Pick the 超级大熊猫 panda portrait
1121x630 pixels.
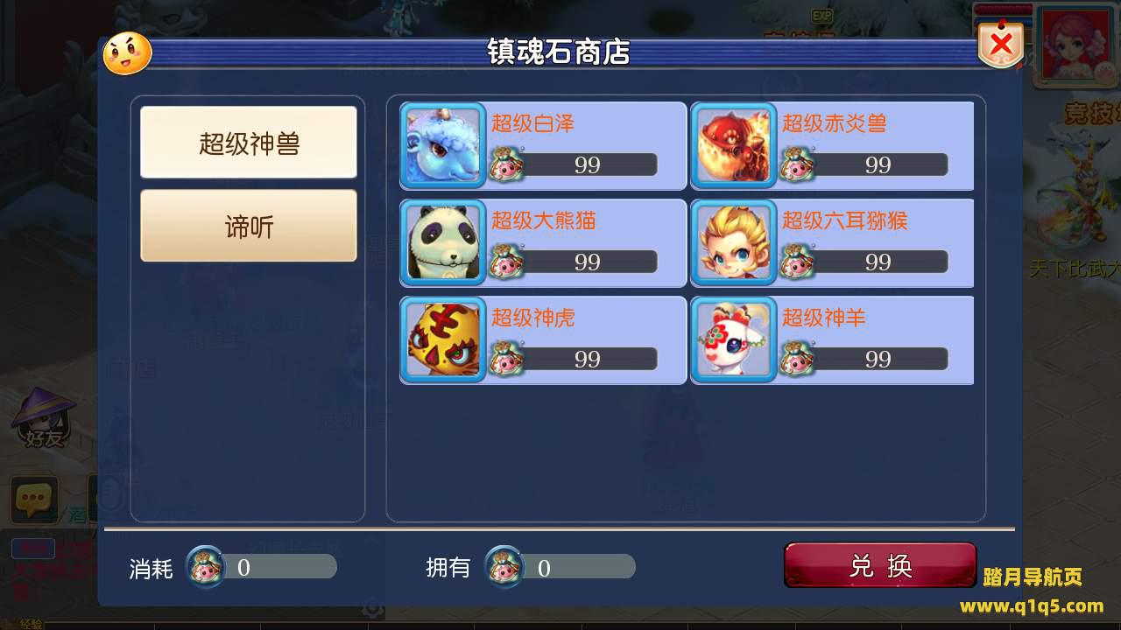[443, 243]
